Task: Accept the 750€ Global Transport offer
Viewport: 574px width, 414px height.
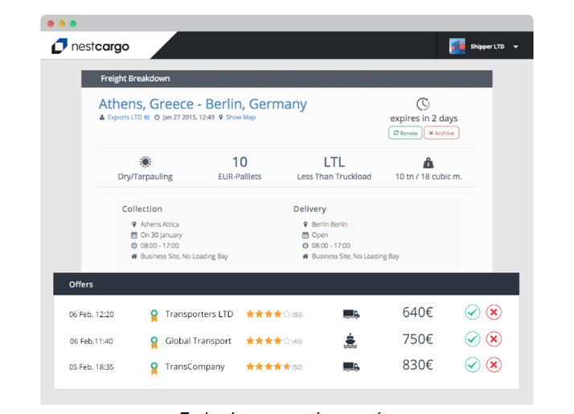Action: [x=473, y=340]
